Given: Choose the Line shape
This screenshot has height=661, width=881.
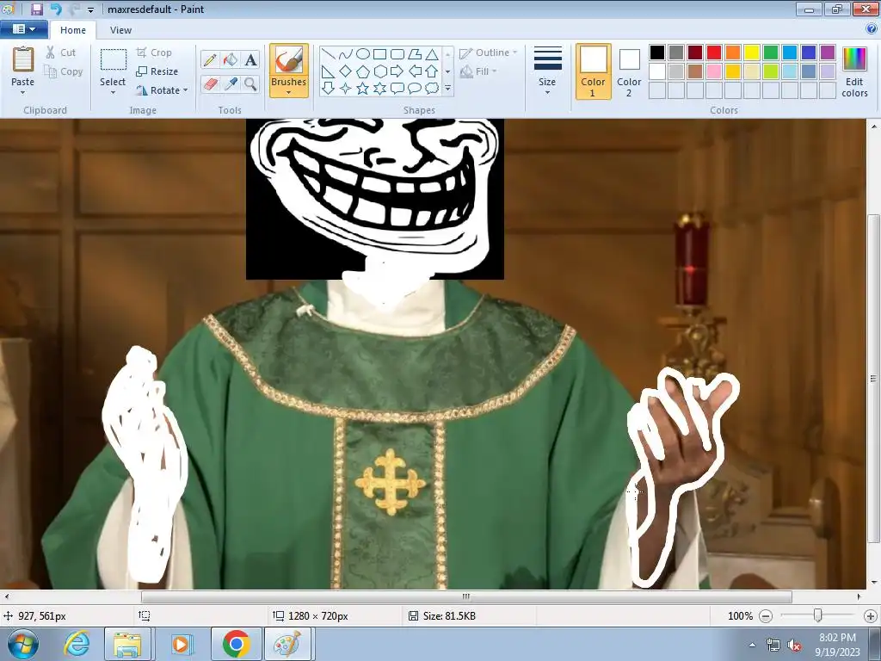Looking at the screenshot, I should pyautogui.click(x=329, y=54).
